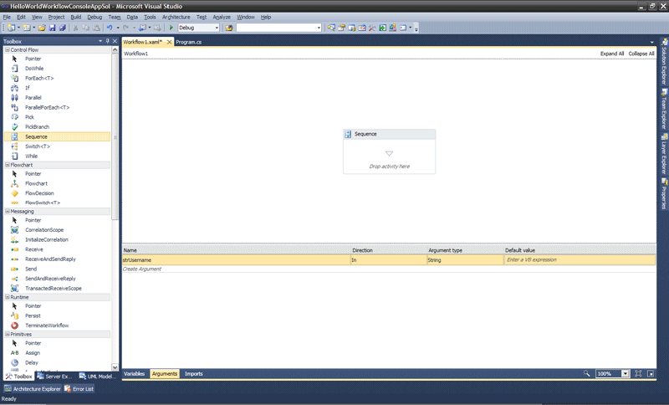Select the PickBranch activity
Viewport: 669px width, 405px height.
pos(37,126)
